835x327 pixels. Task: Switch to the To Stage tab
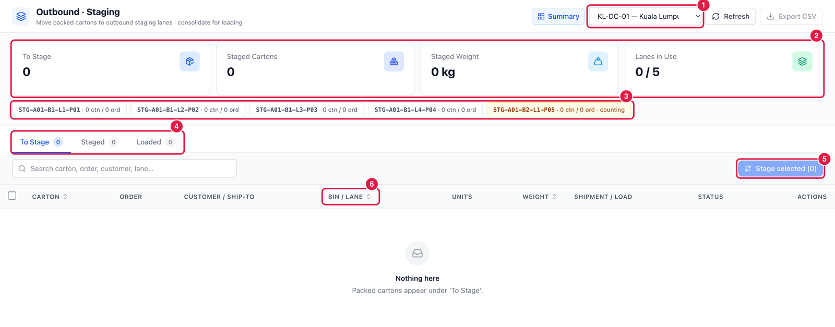[x=41, y=142]
